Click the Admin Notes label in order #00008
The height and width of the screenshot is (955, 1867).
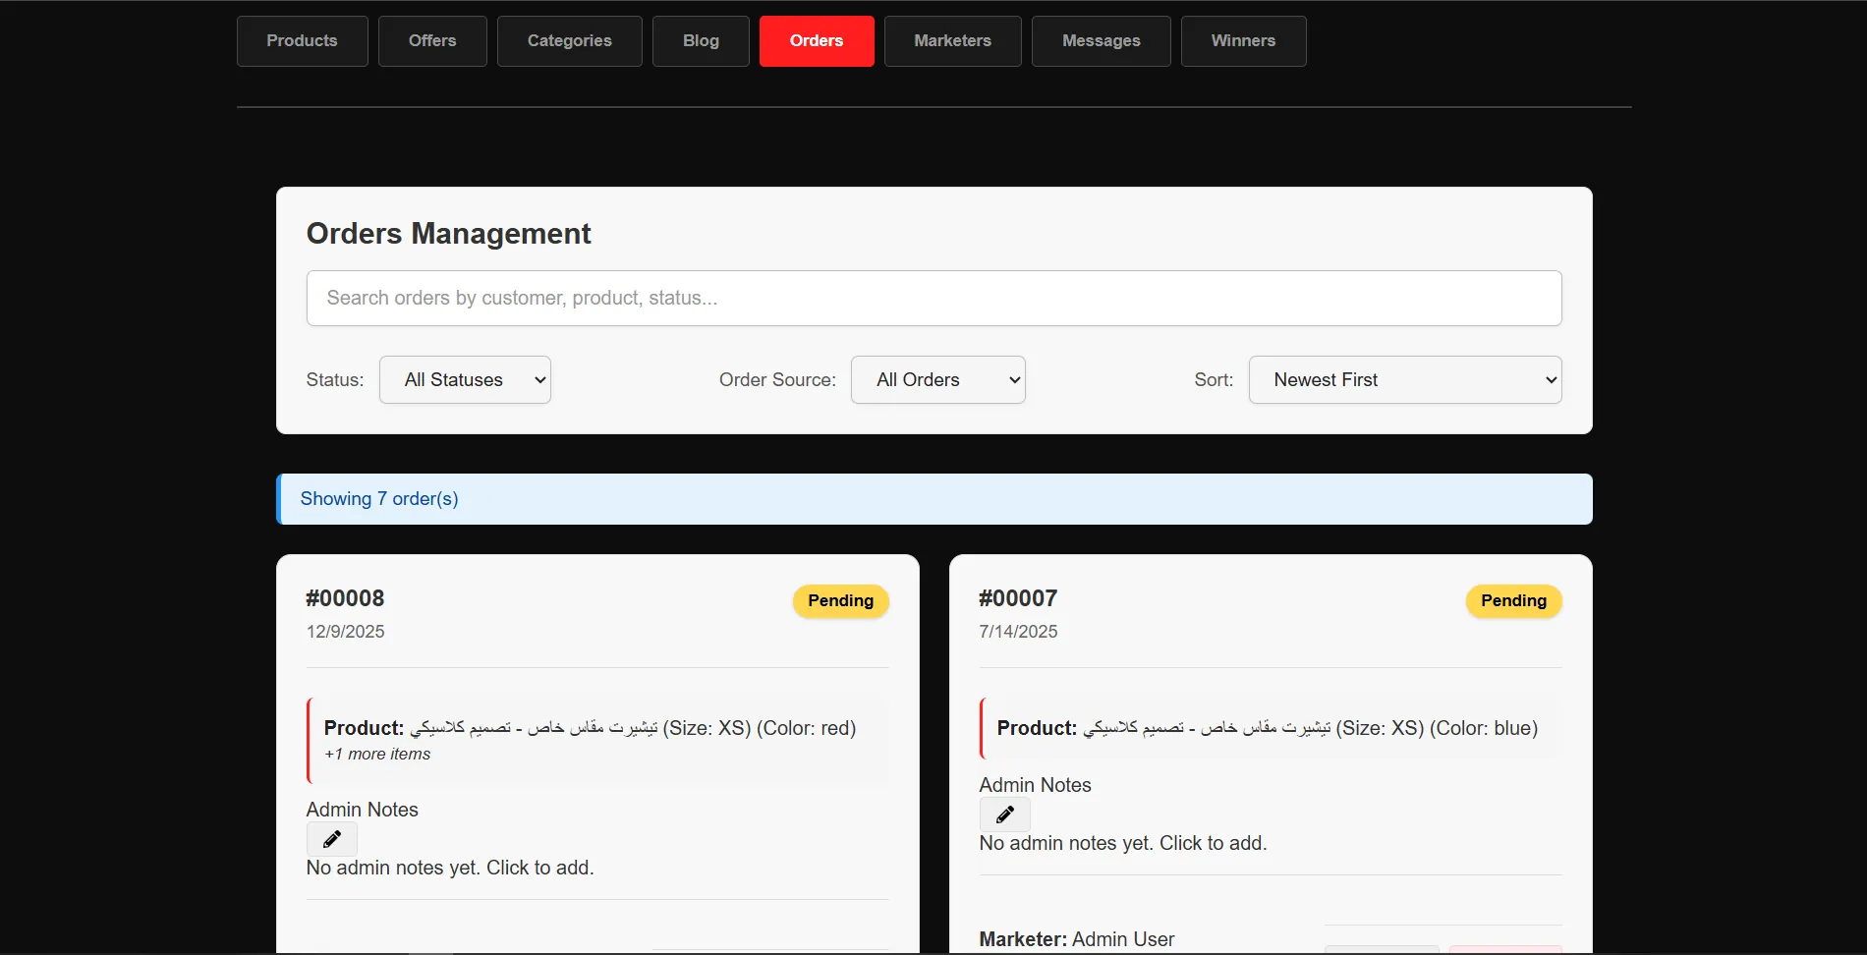coord(363,810)
